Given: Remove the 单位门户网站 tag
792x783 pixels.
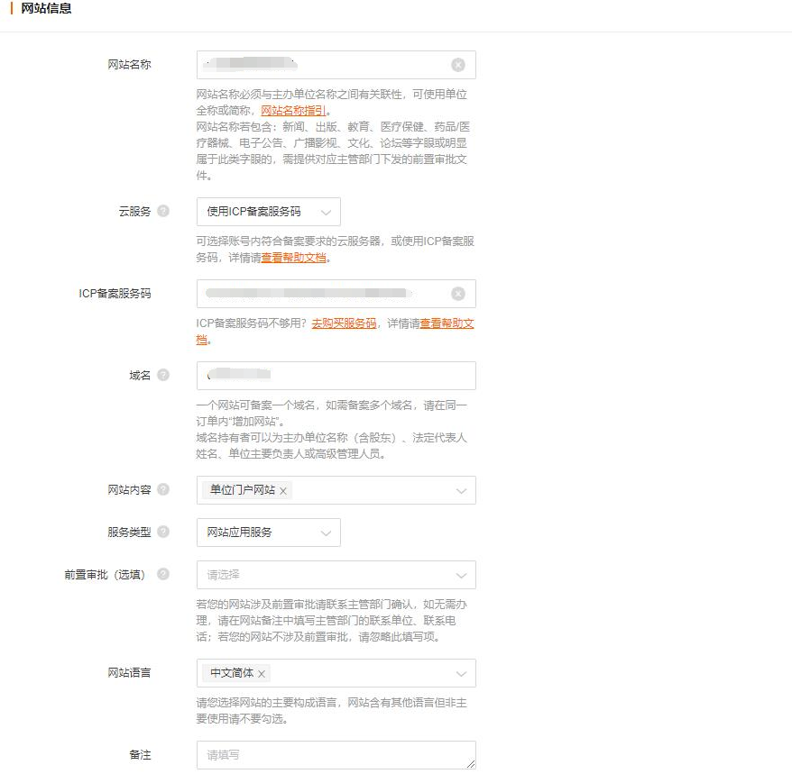Looking at the screenshot, I should tap(283, 491).
